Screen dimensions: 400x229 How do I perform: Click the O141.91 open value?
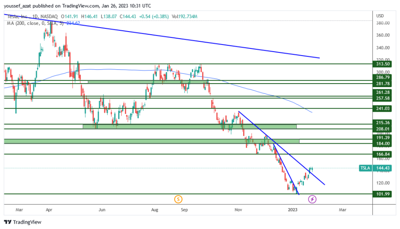coord(69,16)
